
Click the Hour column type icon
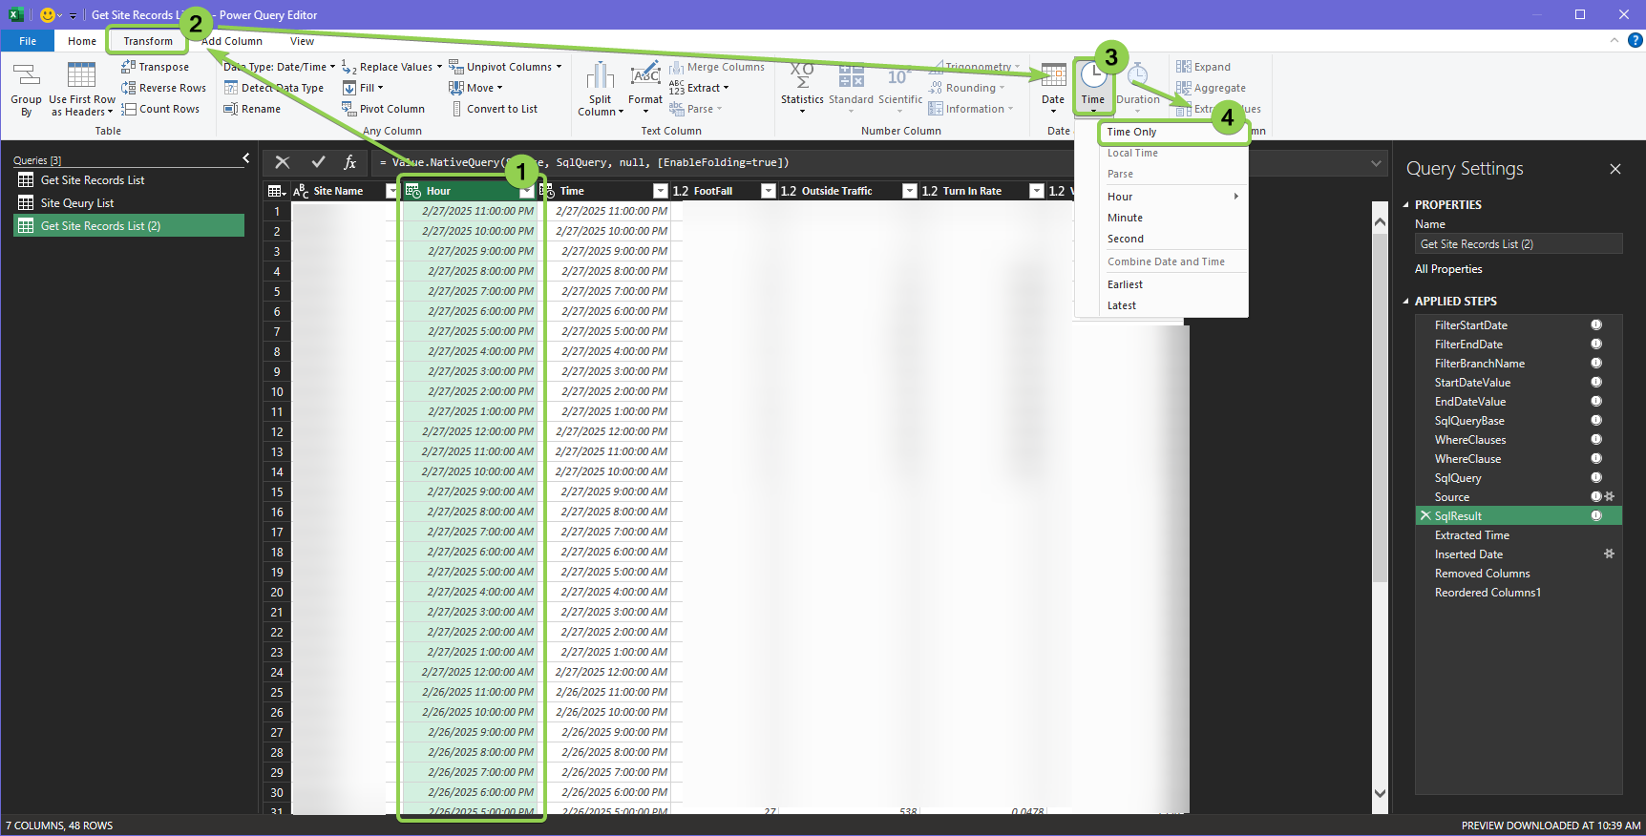pos(413,191)
